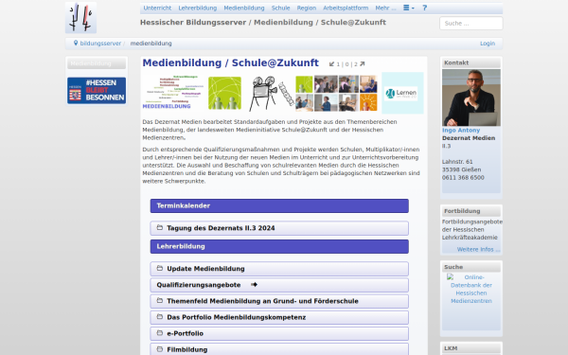The width and height of the screenshot is (568, 355).
Task: Open the Region menu
Action: tap(307, 8)
